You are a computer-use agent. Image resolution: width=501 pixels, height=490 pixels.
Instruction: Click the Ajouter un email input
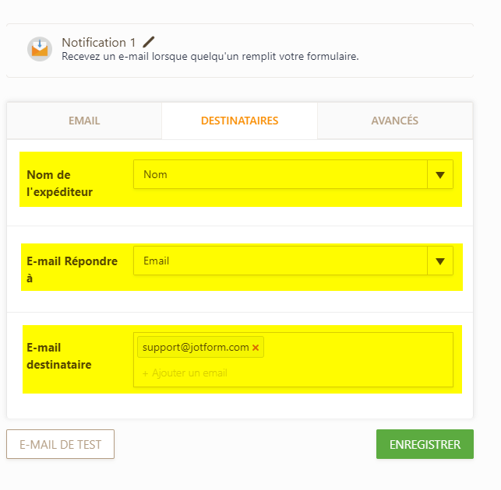[185, 373]
